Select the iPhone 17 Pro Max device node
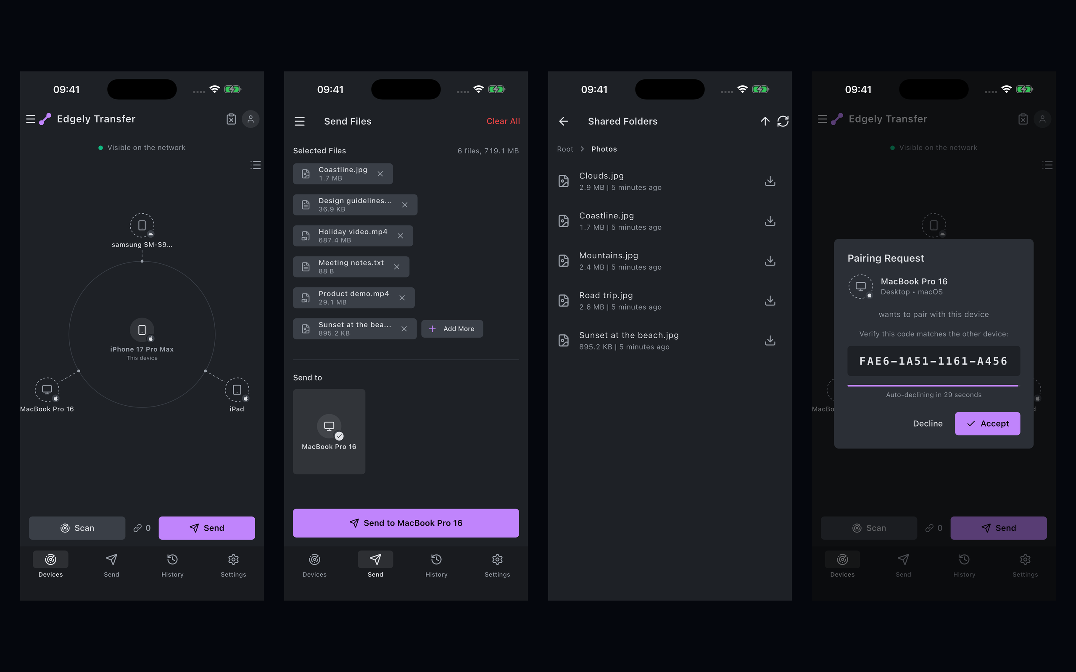1076x672 pixels. (x=142, y=339)
